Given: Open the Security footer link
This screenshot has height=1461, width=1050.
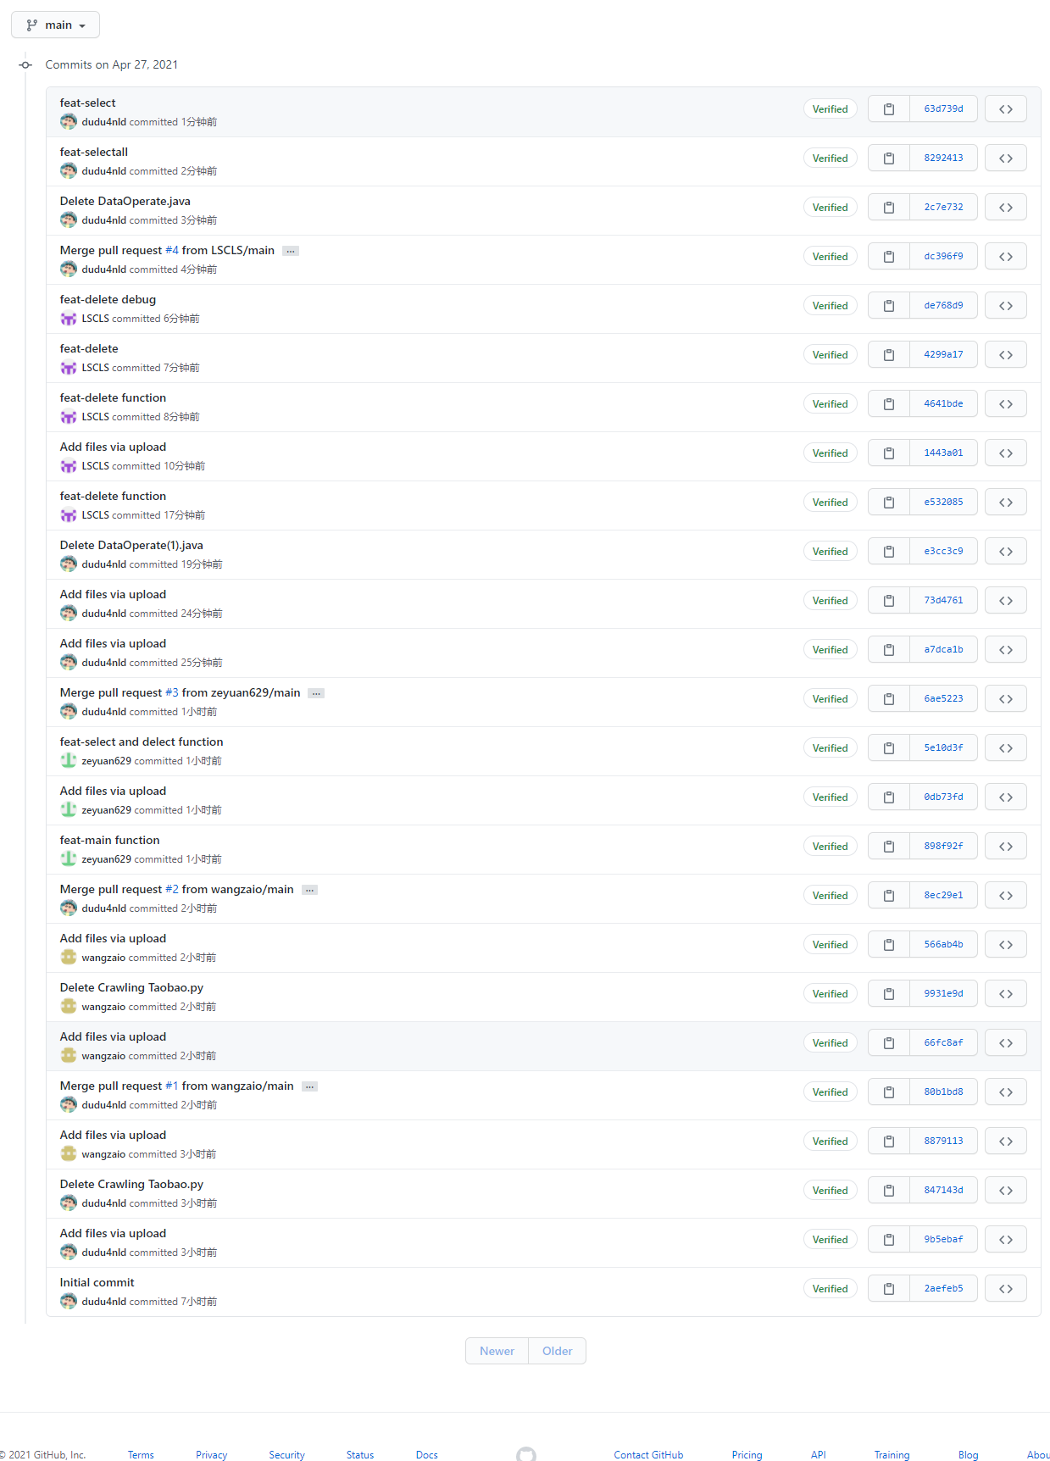Looking at the screenshot, I should tap(286, 1455).
